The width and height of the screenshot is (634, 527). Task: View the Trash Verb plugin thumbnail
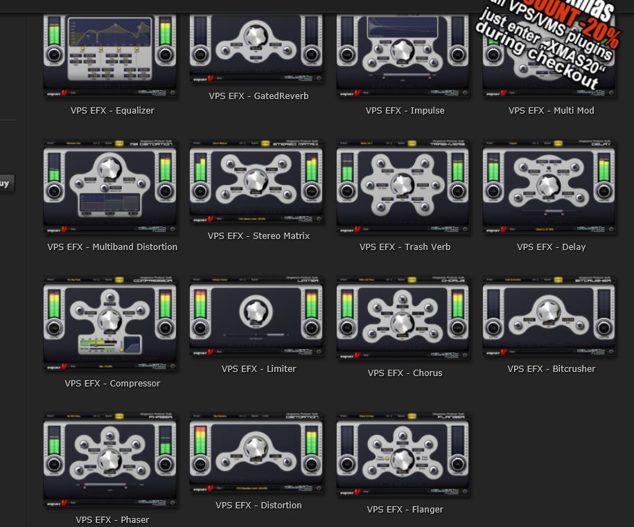point(403,187)
